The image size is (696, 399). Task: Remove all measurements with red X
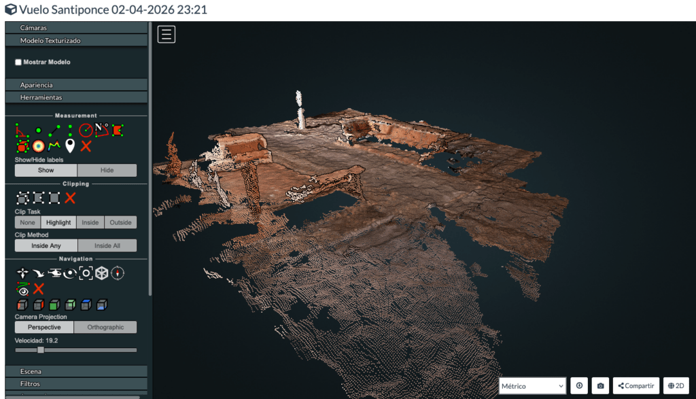tap(86, 145)
